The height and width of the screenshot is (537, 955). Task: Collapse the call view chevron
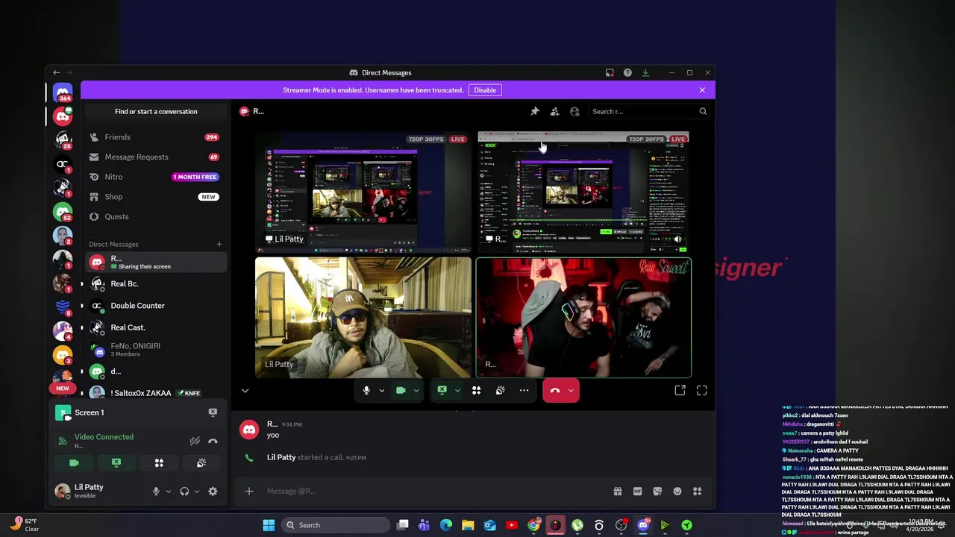245,390
